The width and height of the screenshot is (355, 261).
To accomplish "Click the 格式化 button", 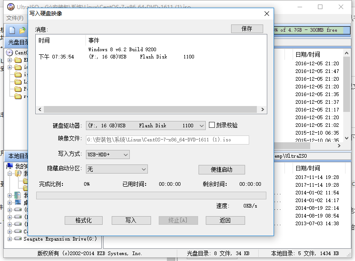I will [84, 220].
